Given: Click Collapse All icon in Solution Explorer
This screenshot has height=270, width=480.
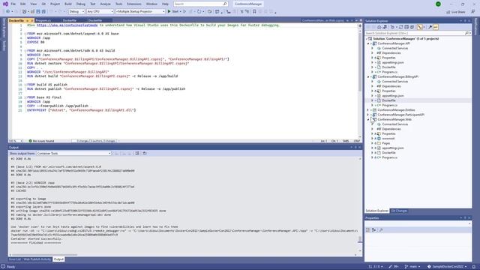Looking at the screenshot, I should click(x=406, y=27).
